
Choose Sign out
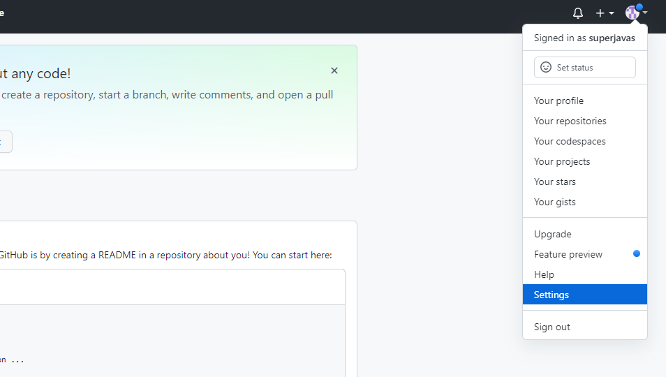pos(585,327)
